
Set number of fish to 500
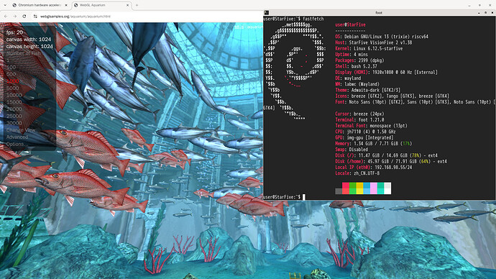11,74
